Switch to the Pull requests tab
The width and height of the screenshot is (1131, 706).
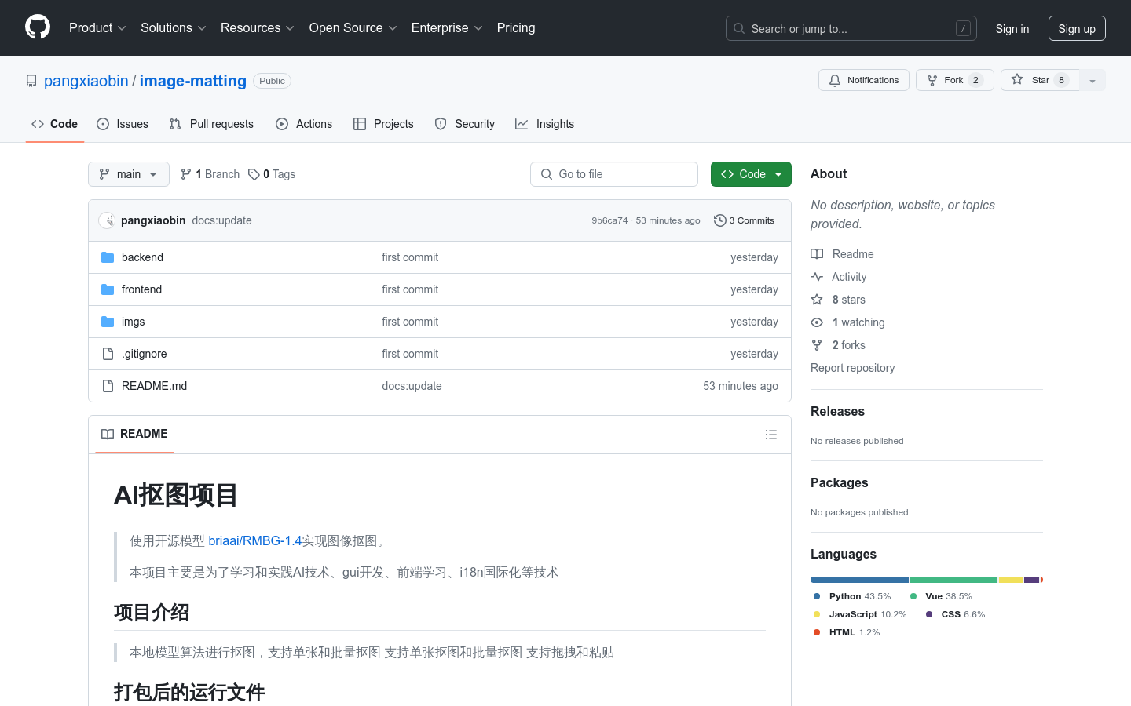tap(211, 124)
